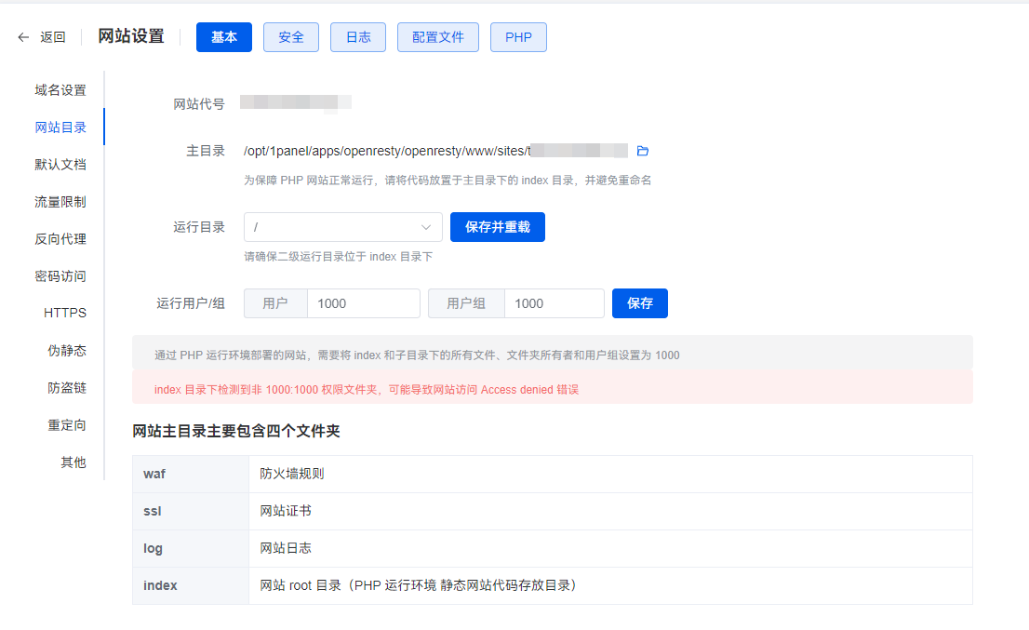Open folder icon next to main directory path
Screen dimensions: 1029x630
[642, 151]
